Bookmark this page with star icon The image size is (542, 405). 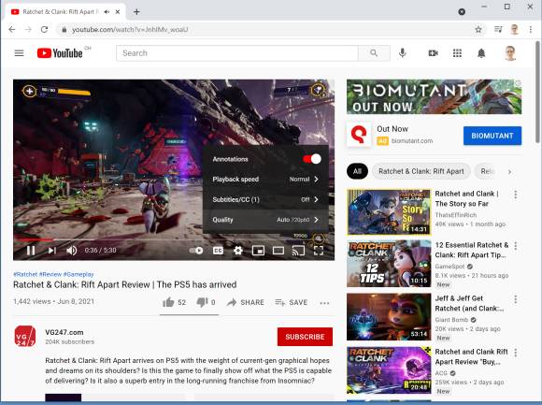478,30
